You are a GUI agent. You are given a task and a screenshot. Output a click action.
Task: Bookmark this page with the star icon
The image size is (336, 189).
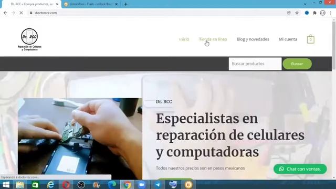pyautogui.click(x=297, y=13)
